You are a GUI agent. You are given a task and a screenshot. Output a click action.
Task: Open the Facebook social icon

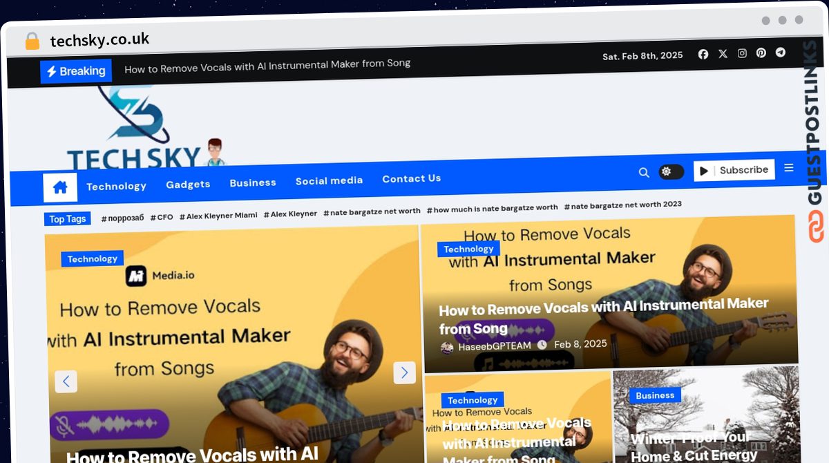(703, 54)
